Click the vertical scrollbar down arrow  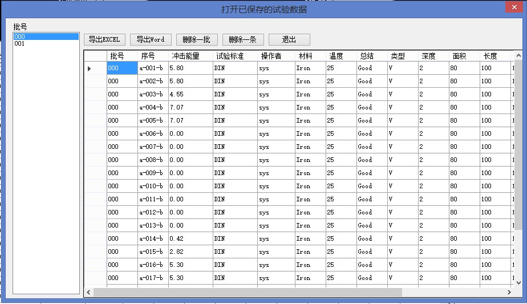(518, 283)
